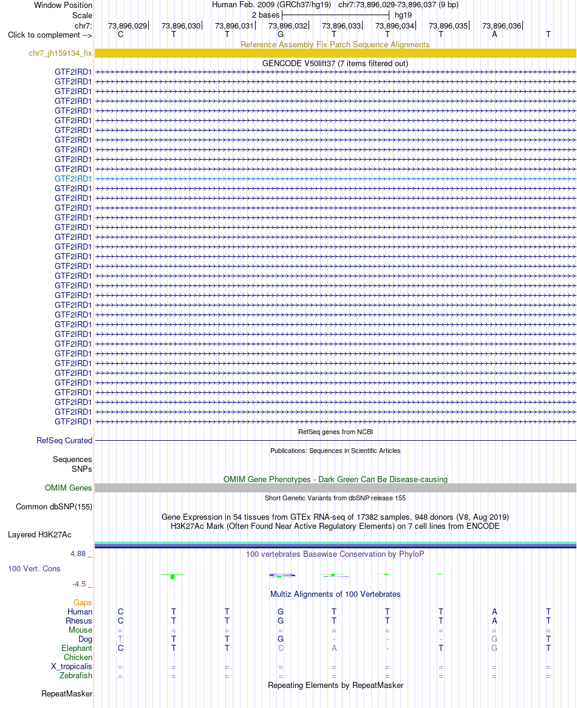Click the tallest green PhyloP conservation bar
This screenshot has height=708, width=577.
172,577
